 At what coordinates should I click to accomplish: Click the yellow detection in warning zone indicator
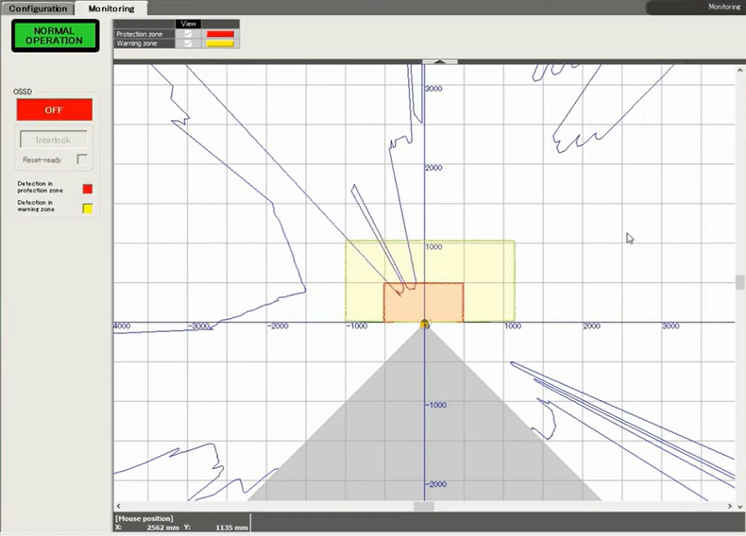(88, 208)
